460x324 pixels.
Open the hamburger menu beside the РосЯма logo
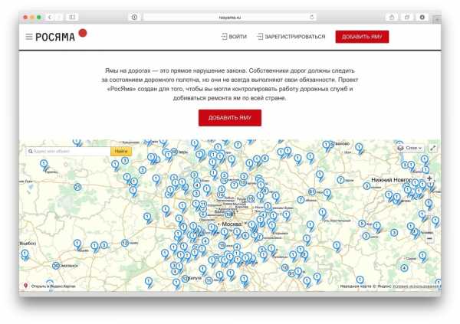point(28,37)
